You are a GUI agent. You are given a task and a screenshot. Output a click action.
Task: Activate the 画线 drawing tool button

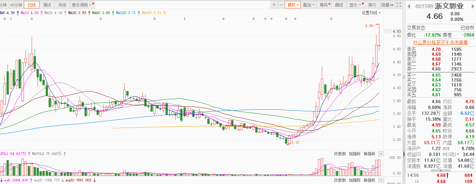click(x=339, y=5)
